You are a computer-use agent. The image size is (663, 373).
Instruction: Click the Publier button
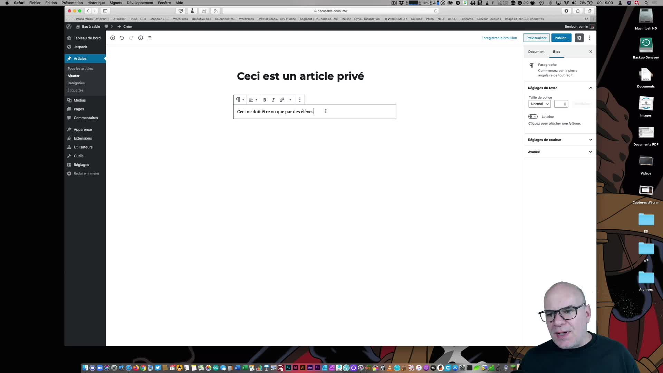pos(561,38)
